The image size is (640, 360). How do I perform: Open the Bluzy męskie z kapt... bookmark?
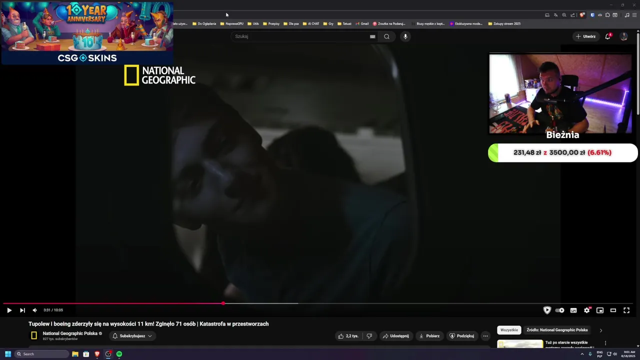coord(428,23)
